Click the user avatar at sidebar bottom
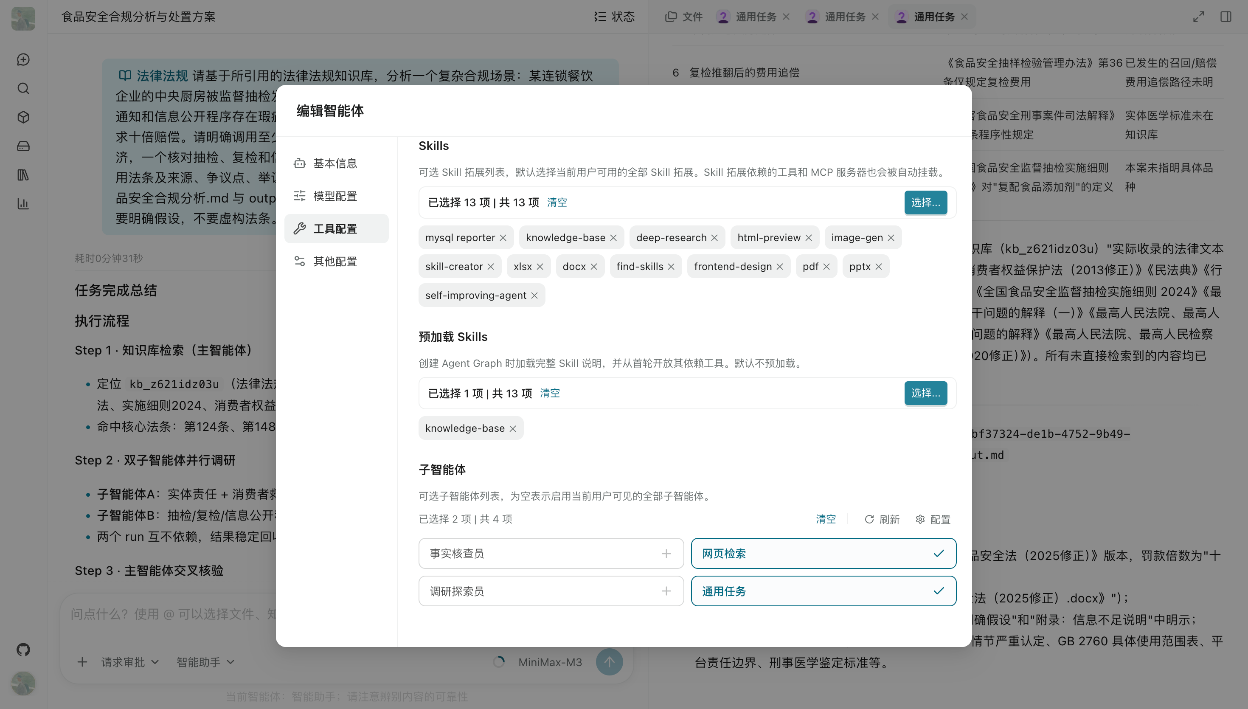The width and height of the screenshot is (1248, 709). coord(23,683)
